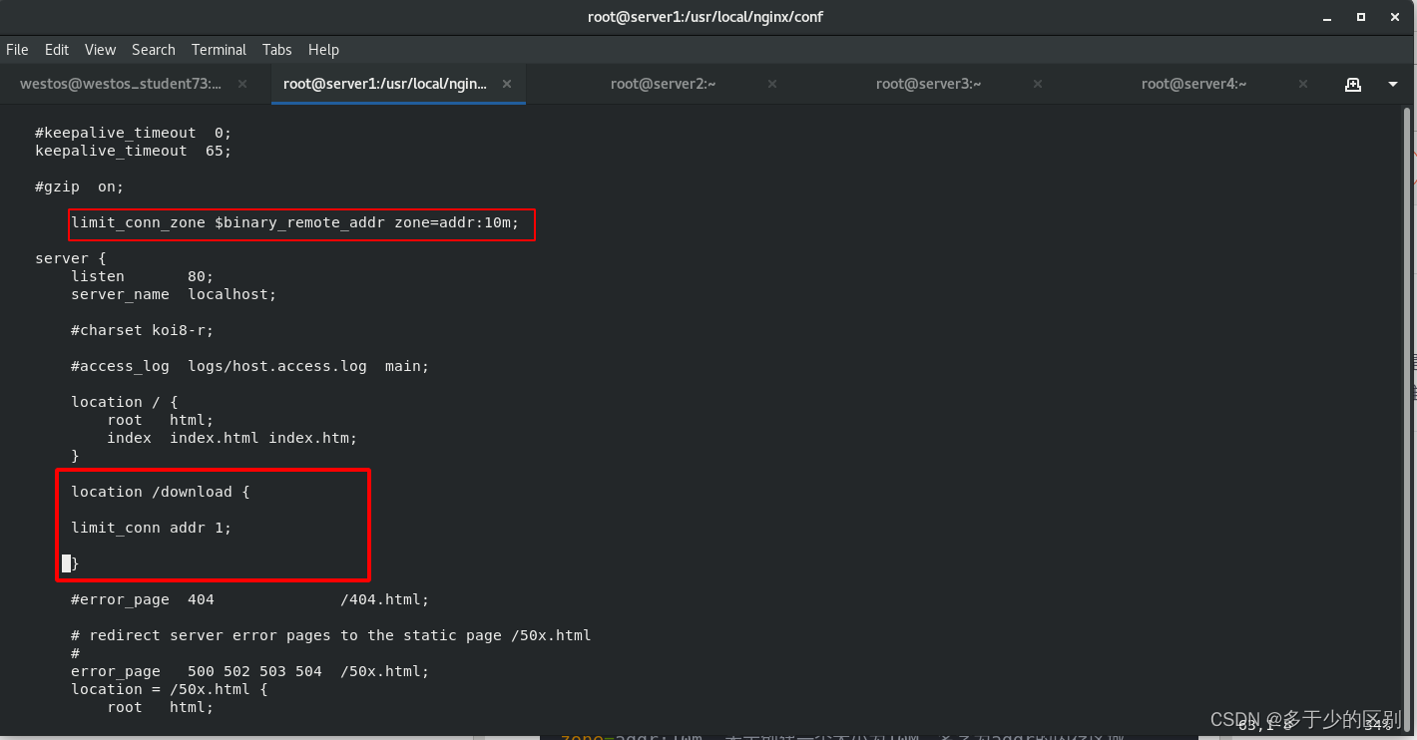Click the '#error_page 404' line

249,599
